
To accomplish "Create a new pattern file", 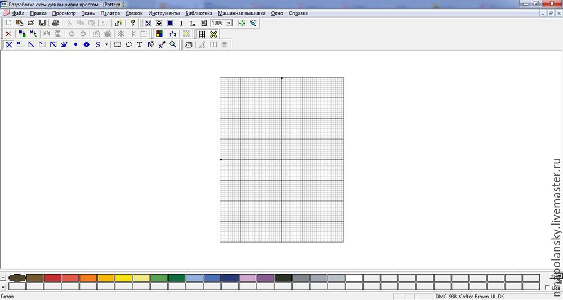I will (8, 23).
